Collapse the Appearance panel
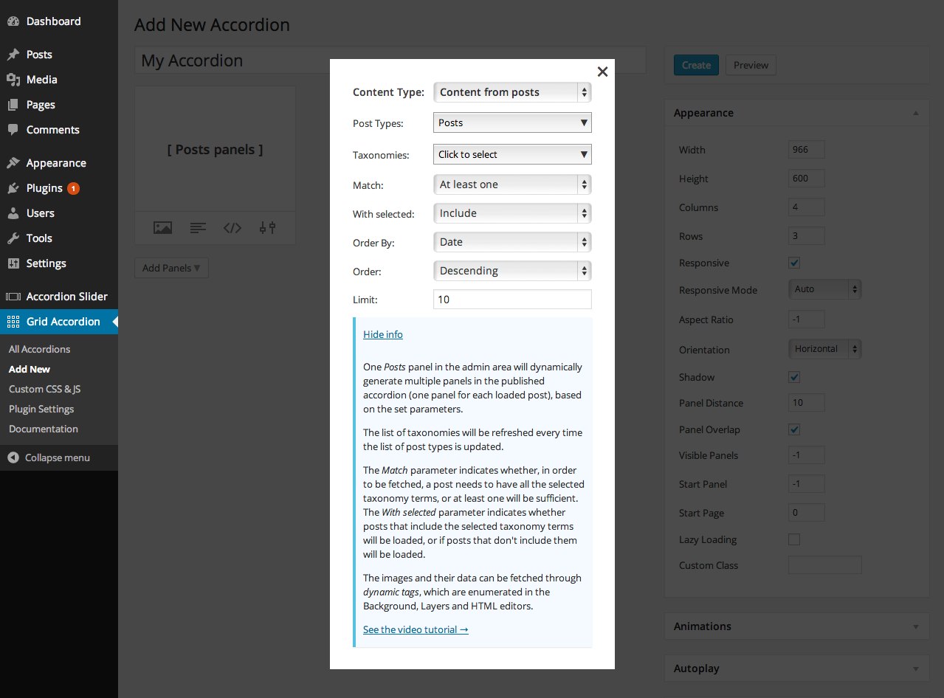 pyautogui.click(x=916, y=113)
